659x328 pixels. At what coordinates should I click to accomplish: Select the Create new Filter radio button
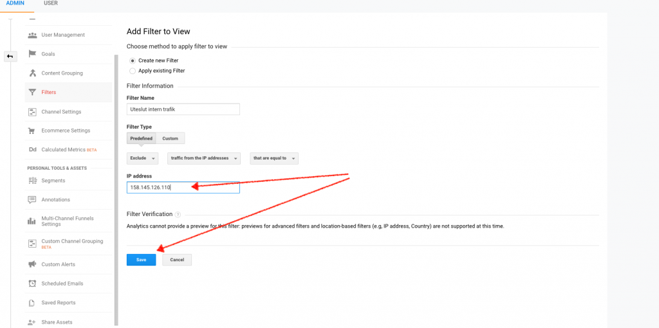pyautogui.click(x=133, y=60)
